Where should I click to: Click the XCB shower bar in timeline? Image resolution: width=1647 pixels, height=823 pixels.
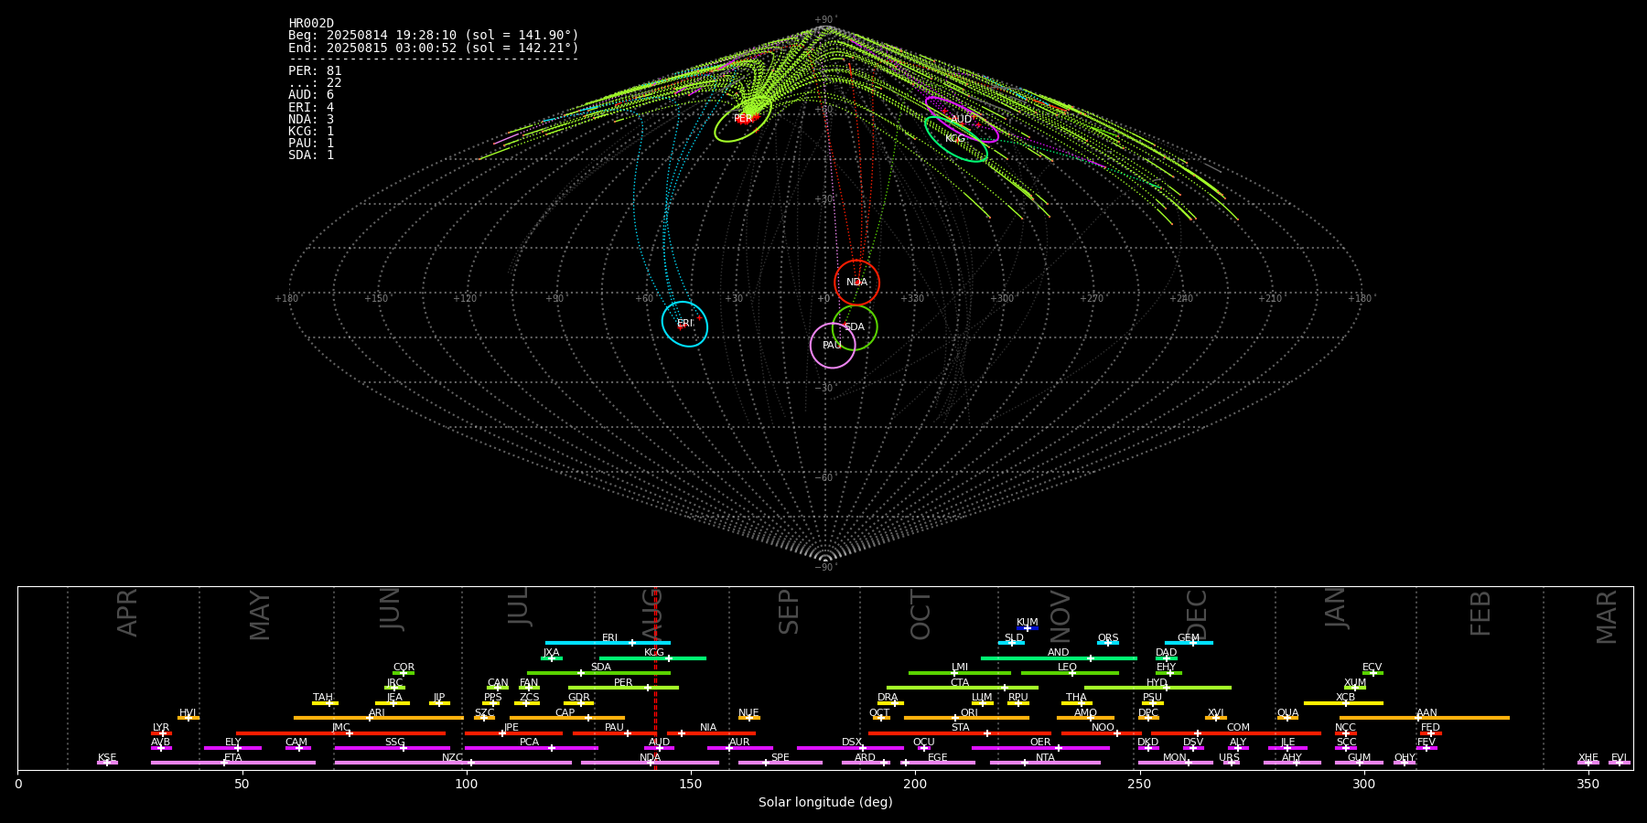[1343, 703]
